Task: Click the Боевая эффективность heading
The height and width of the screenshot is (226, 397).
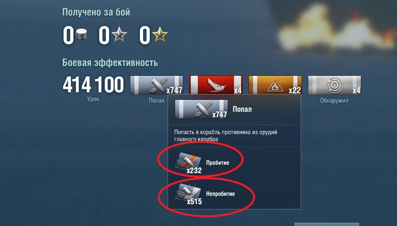Action: tap(110, 63)
